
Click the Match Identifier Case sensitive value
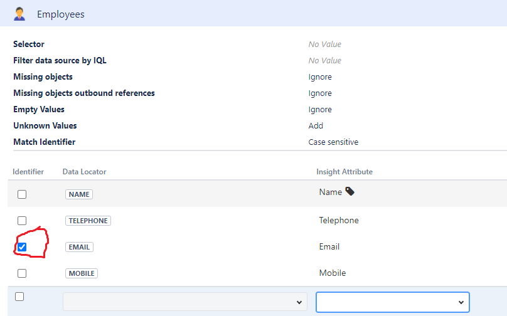tap(333, 142)
